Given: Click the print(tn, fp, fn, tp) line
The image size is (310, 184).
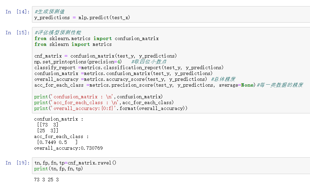Looking at the screenshot, I should (58, 169).
